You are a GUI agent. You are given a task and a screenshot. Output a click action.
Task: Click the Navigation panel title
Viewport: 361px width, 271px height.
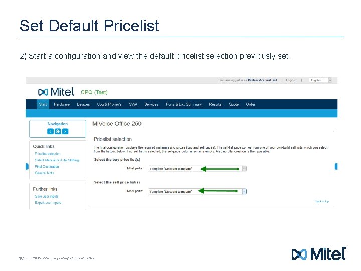pyautogui.click(x=58, y=124)
